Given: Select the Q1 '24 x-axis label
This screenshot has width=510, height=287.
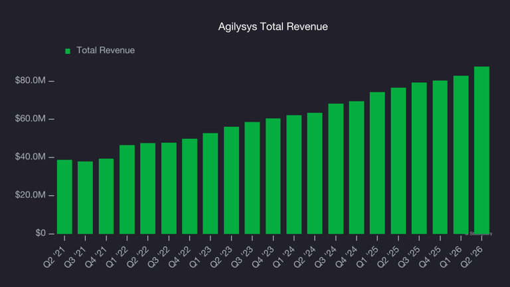Looking at the screenshot, I should pos(284,257).
